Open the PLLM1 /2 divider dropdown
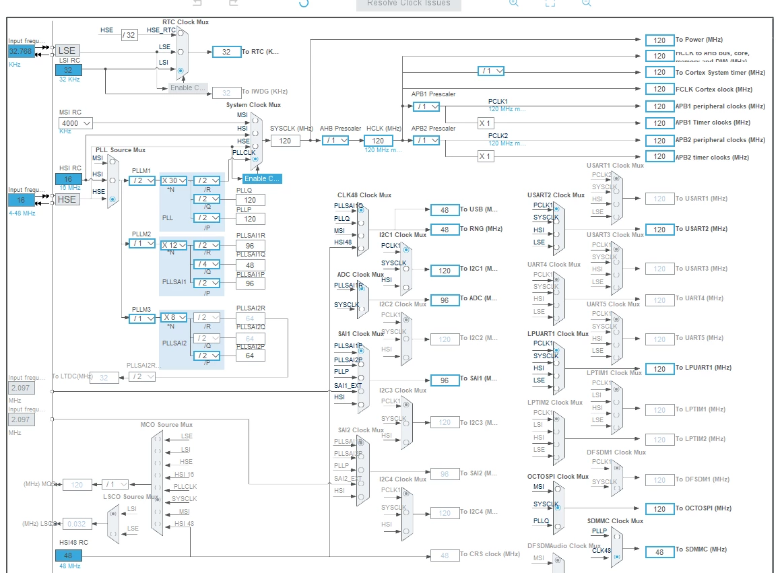This screenshot has height=573, width=780. pos(141,180)
